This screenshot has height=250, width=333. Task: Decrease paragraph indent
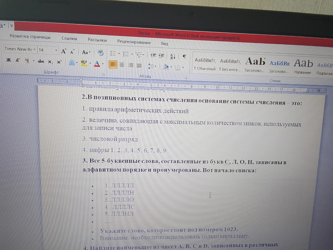[153, 55]
